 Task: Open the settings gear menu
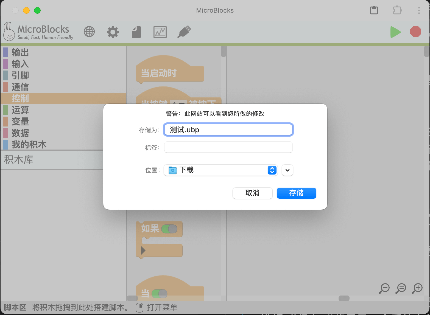coord(113,32)
